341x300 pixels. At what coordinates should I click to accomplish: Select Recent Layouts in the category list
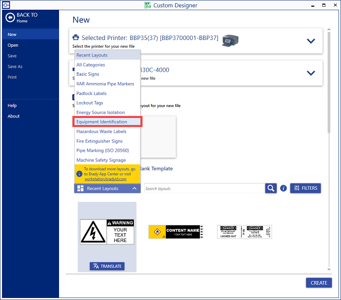pos(108,55)
